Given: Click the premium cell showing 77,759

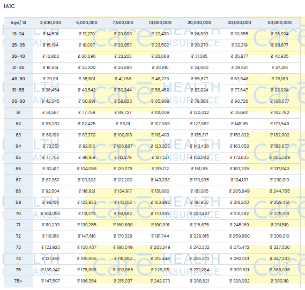Looking at the screenshot, I should [87, 112].
